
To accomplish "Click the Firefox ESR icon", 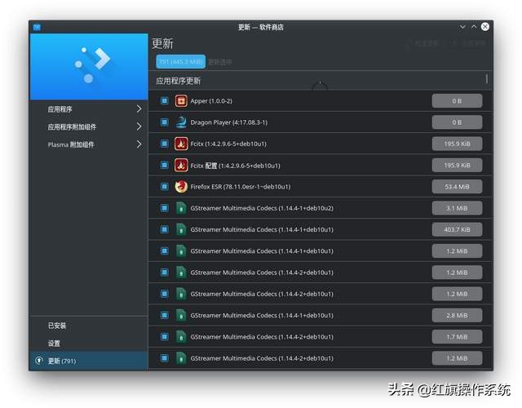I will pyautogui.click(x=181, y=187).
